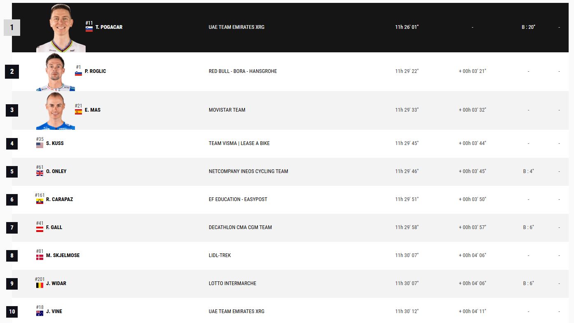This screenshot has width=574, height=323.
Task: Click the UK flag beside O. Onley
Action: coord(40,173)
